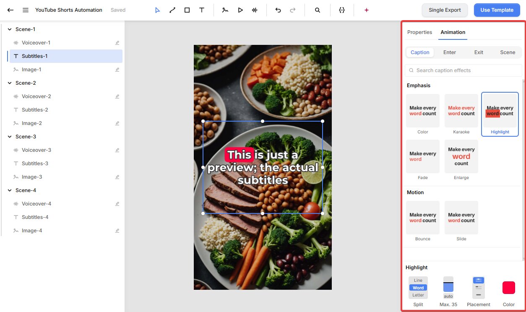The width and height of the screenshot is (526, 312).
Task: Set highlight split to Line
Action: [418, 281]
